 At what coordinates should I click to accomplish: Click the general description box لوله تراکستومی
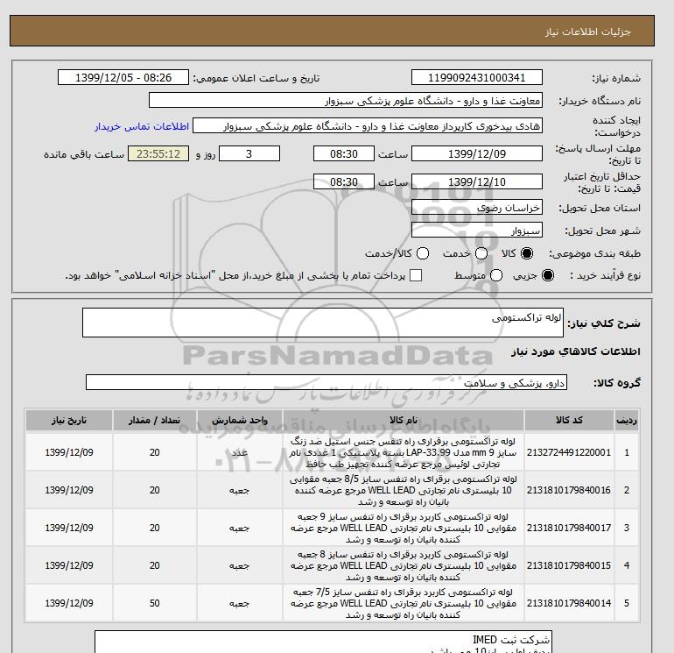[323, 323]
